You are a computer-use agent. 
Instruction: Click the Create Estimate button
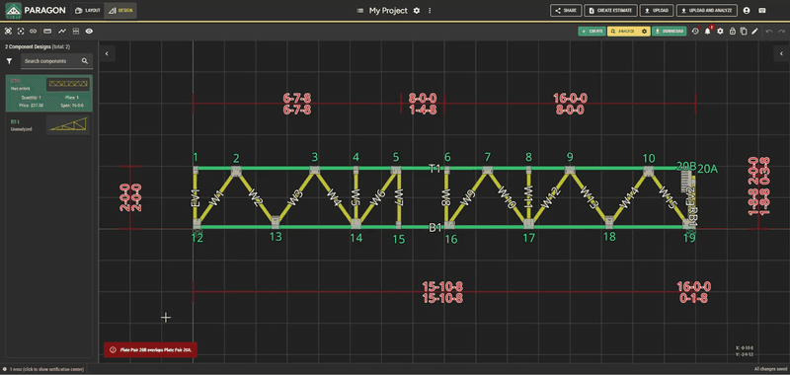(610, 10)
